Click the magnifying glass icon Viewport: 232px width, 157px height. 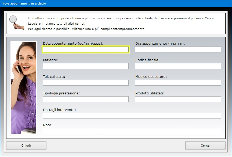[x=17, y=22]
